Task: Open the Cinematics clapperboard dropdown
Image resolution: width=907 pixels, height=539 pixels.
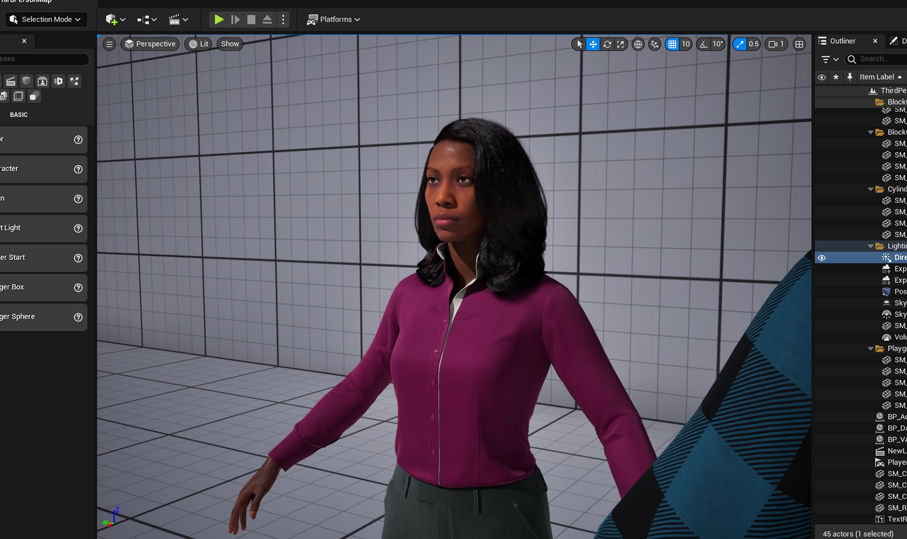Action: tap(178, 20)
